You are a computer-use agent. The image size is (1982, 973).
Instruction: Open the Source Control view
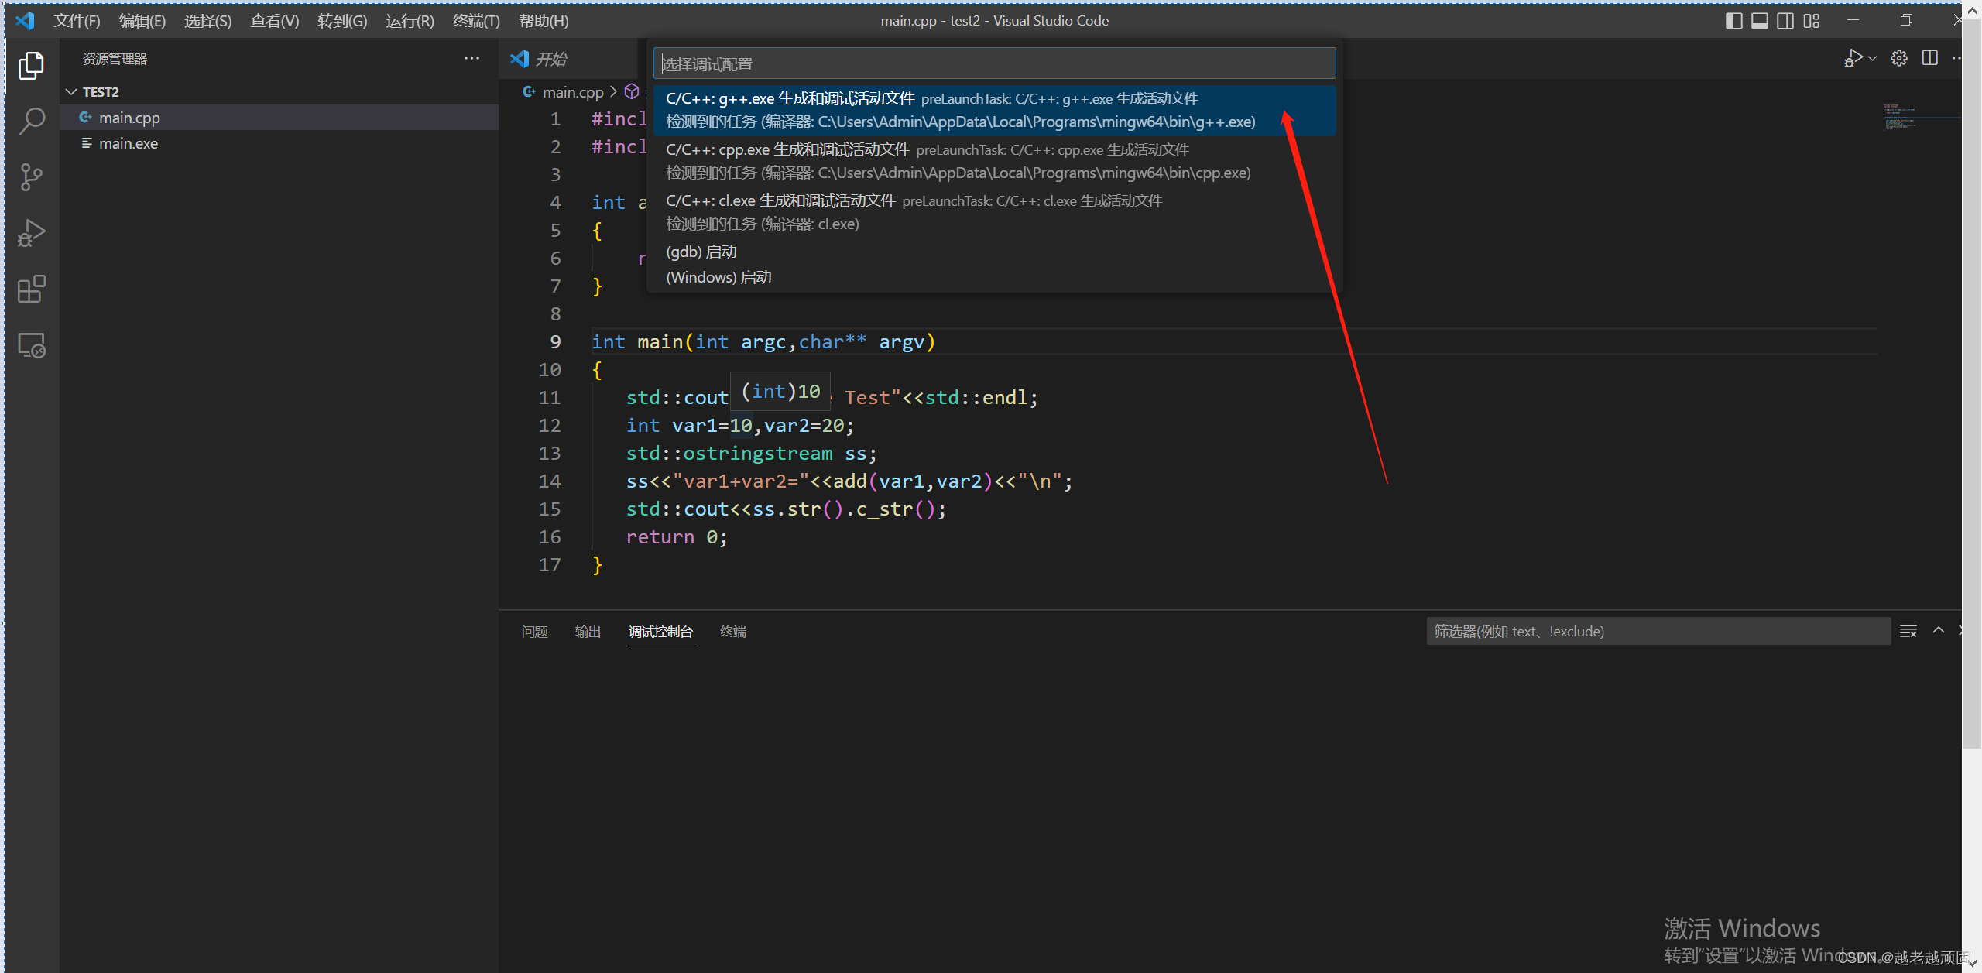[31, 176]
